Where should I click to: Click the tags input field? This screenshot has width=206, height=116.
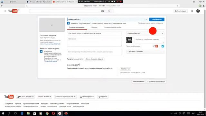94,52
